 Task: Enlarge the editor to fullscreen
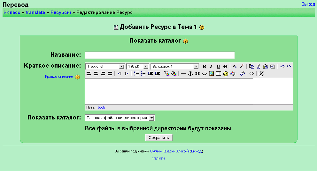261,74
